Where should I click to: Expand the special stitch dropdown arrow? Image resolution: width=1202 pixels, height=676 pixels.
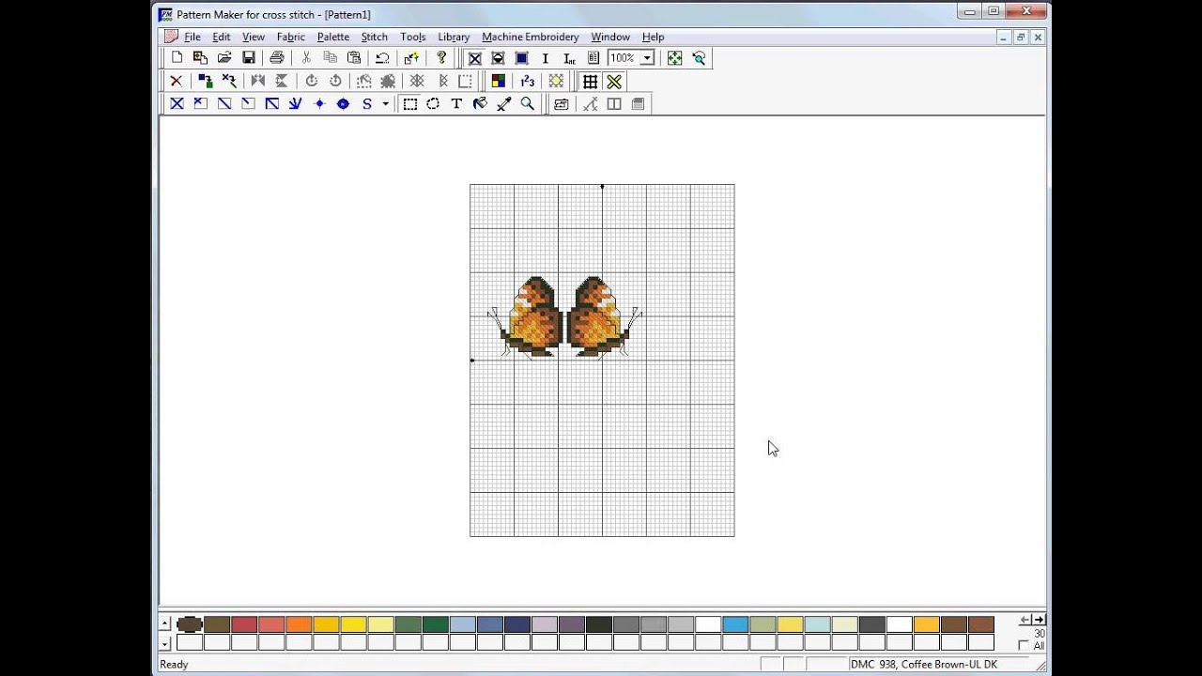point(385,104)
